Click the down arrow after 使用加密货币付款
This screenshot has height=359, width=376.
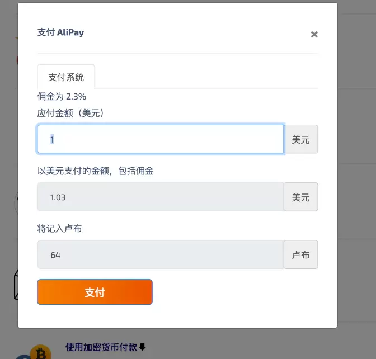pos(143,347)
